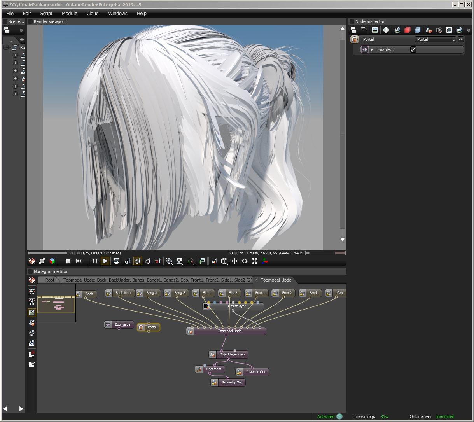The image size is (474, 422).
Task: Toggle real-time mode monitor icon
Action: pyautogui.click(x=116, y=261)
